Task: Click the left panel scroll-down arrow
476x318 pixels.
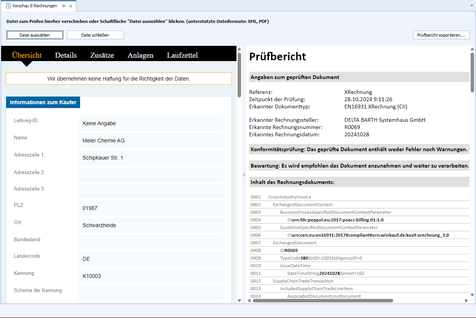Action: [239, 301]
